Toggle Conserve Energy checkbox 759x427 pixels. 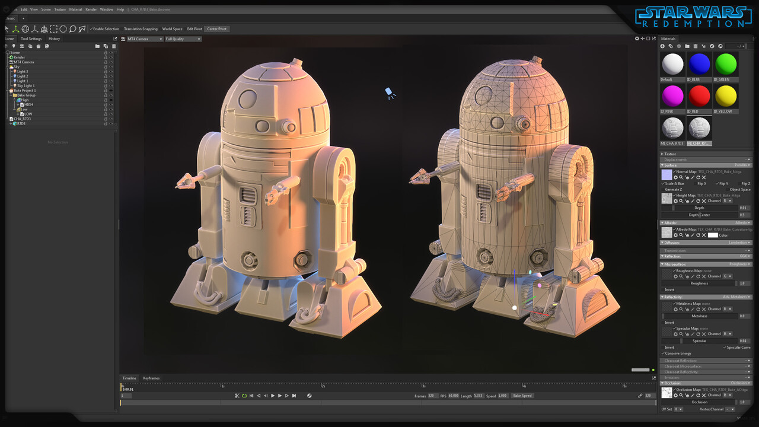click(677, 353)
